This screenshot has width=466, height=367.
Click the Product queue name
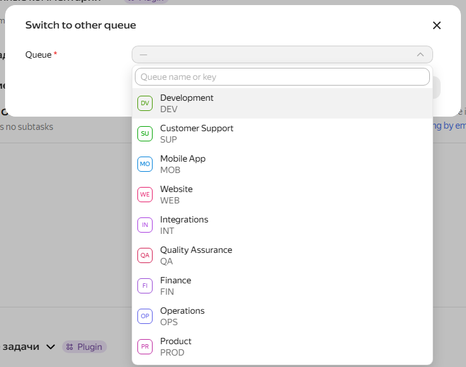175,341
